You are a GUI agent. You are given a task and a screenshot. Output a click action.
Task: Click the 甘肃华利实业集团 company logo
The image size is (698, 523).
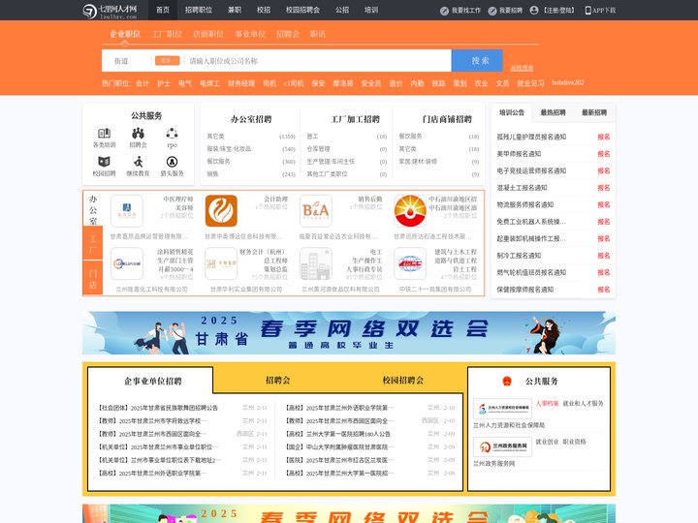tap(221, 263)
